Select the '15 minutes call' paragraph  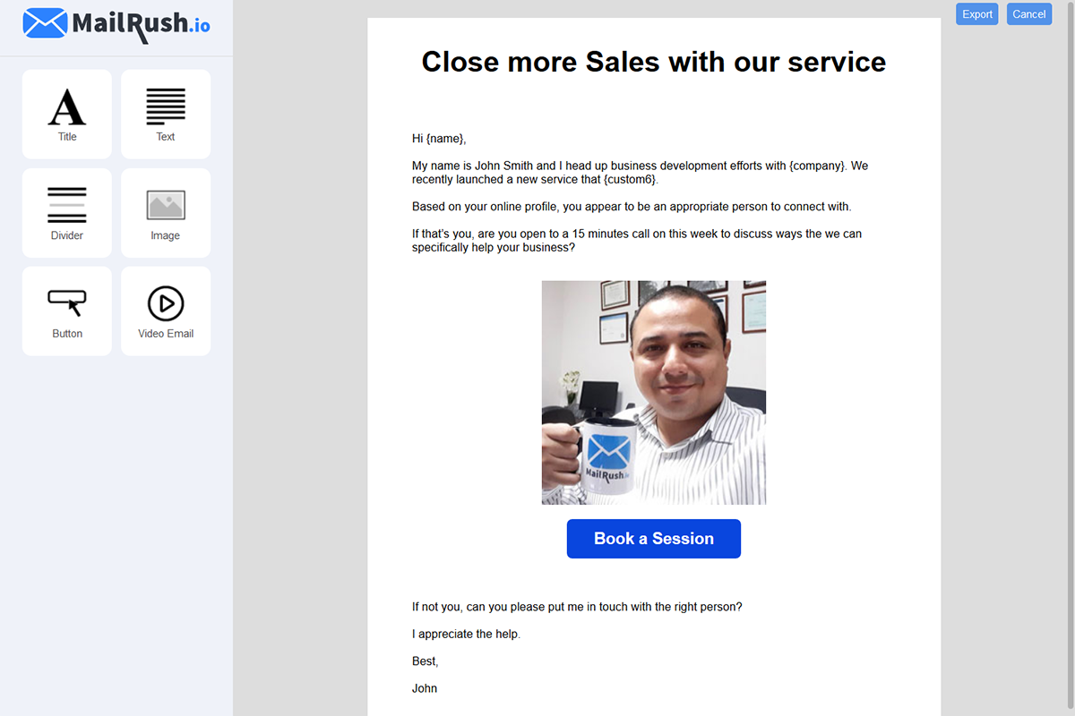[637, 241]
